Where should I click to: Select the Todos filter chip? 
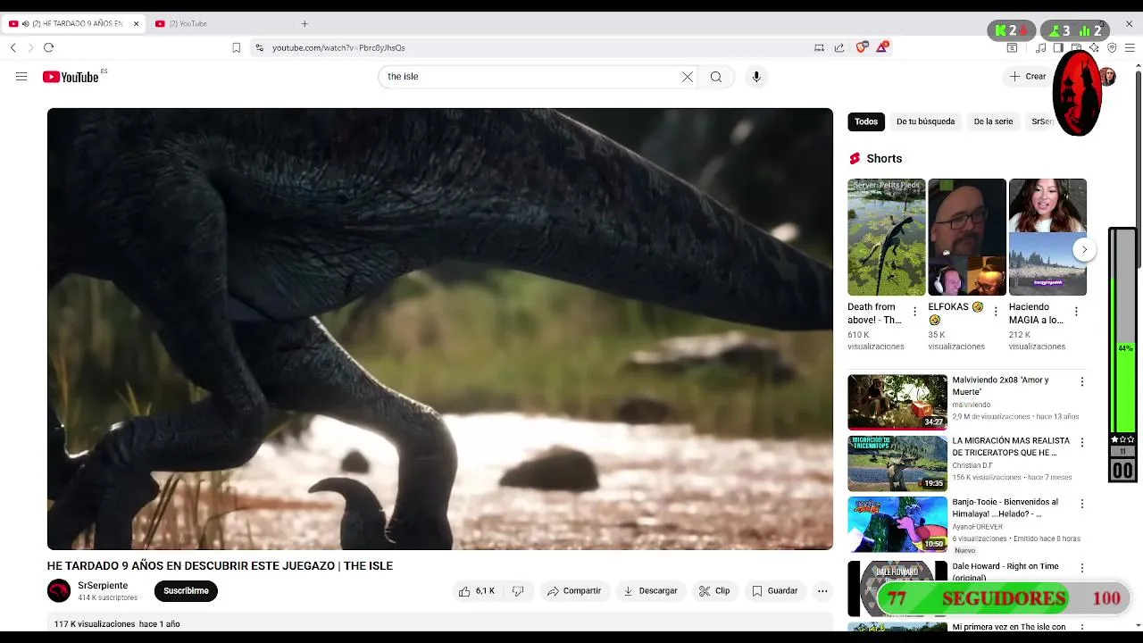coord(866,121)
